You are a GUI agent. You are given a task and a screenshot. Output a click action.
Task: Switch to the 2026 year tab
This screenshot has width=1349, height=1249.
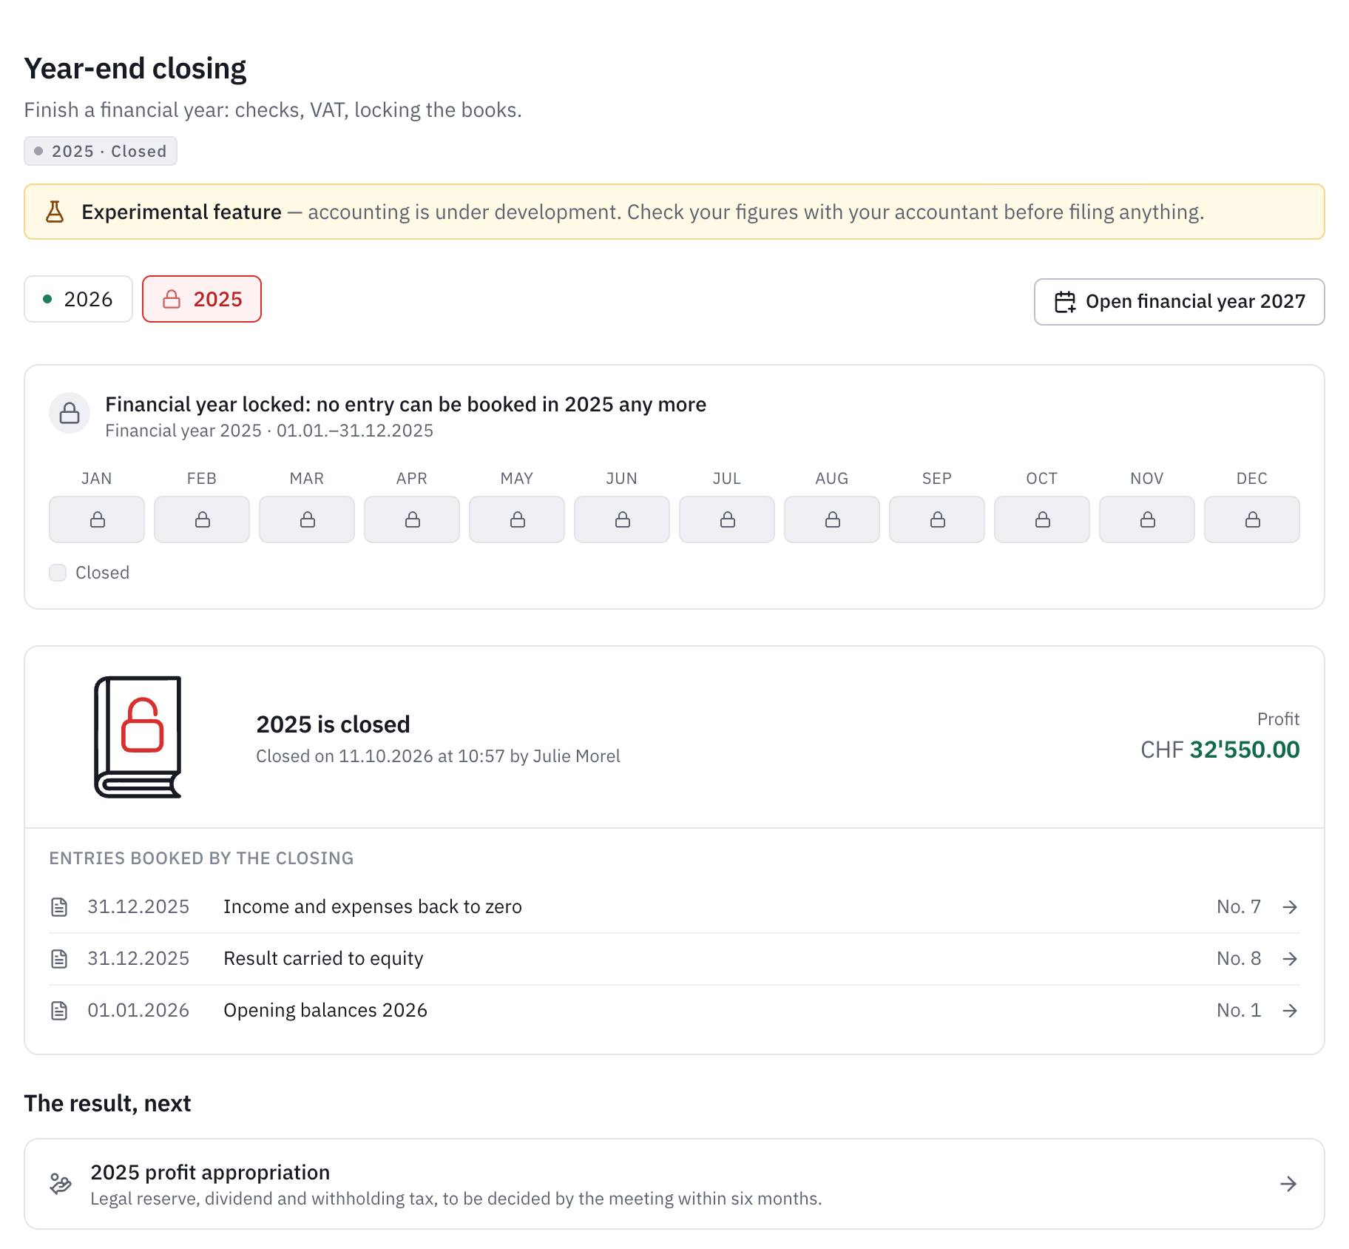pos(78,299)
